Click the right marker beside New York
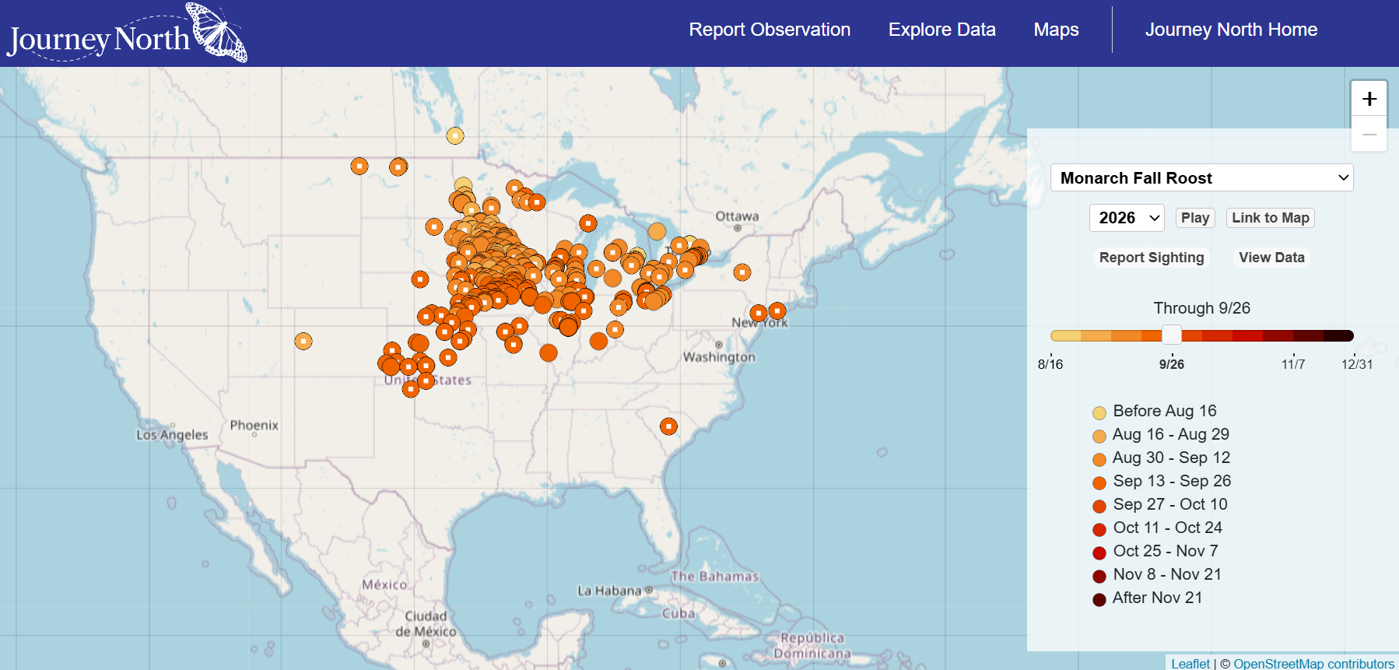The image size is (1399, 670). (x=777, y=310)
